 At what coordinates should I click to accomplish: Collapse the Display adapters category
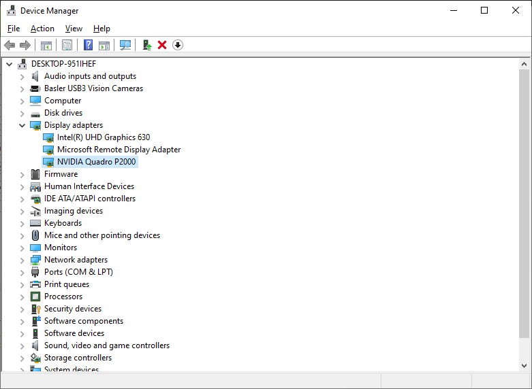click(x=22, y=125)
